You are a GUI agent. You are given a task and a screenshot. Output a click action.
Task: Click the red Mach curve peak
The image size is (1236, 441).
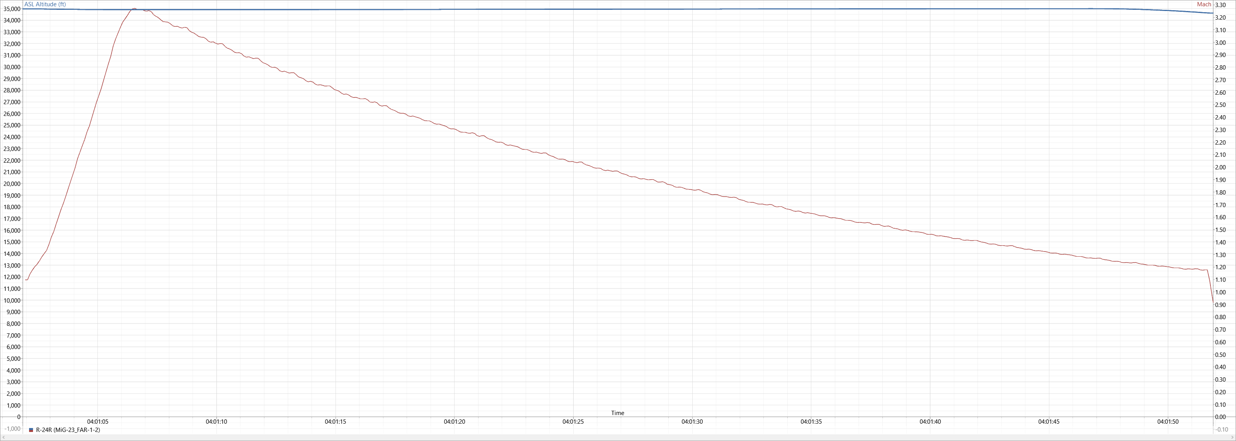134,9
